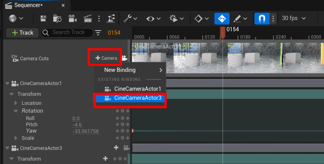The height and width of the screenshot is (164, 324).
Task: Go to previous key on Pitch row
Action: point(118,124)
